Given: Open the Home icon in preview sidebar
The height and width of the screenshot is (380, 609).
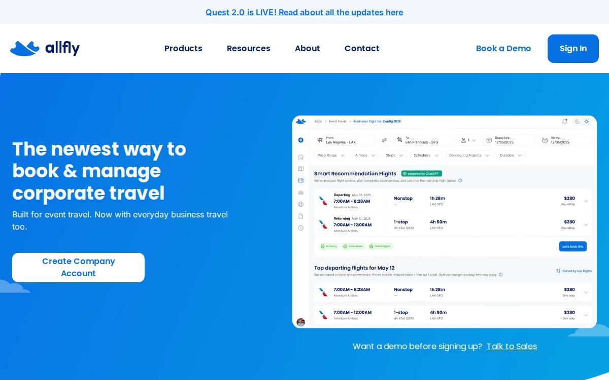Looking at the screenshot, I should point(301,157).
